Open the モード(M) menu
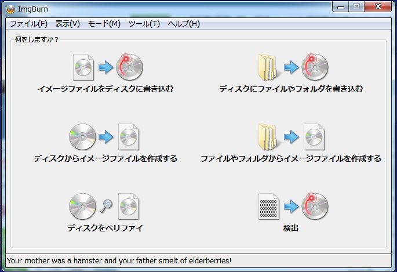The height and width of the screenshot is (272, 397). [104, 24]
